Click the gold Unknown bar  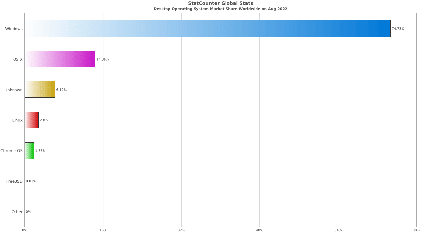[40, 90]
